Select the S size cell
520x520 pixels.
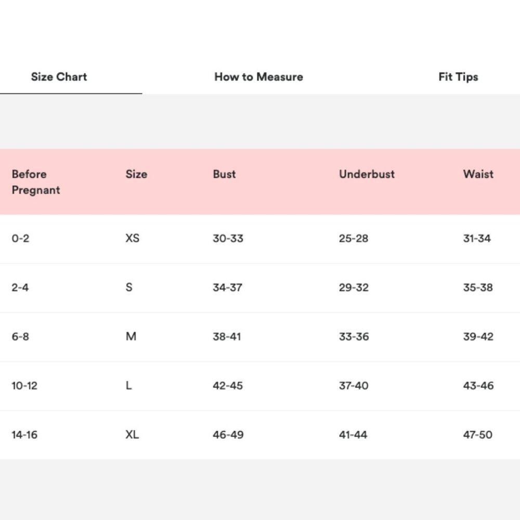click(x=129, y=287)
